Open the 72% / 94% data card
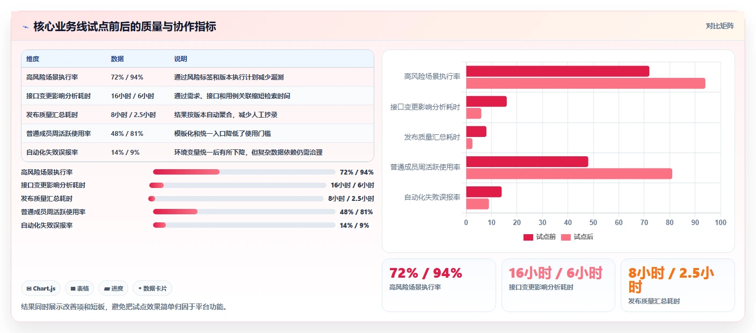This screenshot has width=756, height=333. [439, 285]
